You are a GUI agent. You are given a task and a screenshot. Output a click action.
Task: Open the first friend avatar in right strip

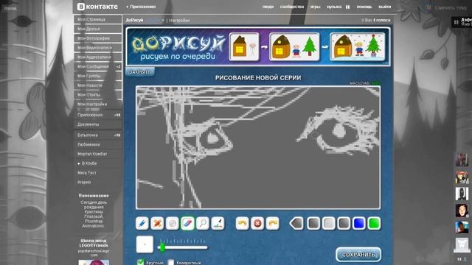(x=462, y=160)
